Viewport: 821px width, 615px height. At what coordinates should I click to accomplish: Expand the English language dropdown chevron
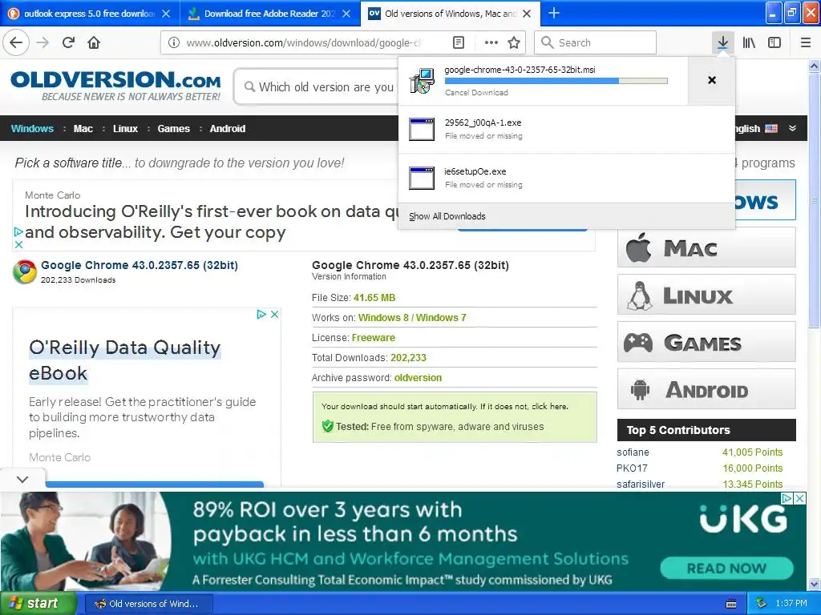point(792,129)
